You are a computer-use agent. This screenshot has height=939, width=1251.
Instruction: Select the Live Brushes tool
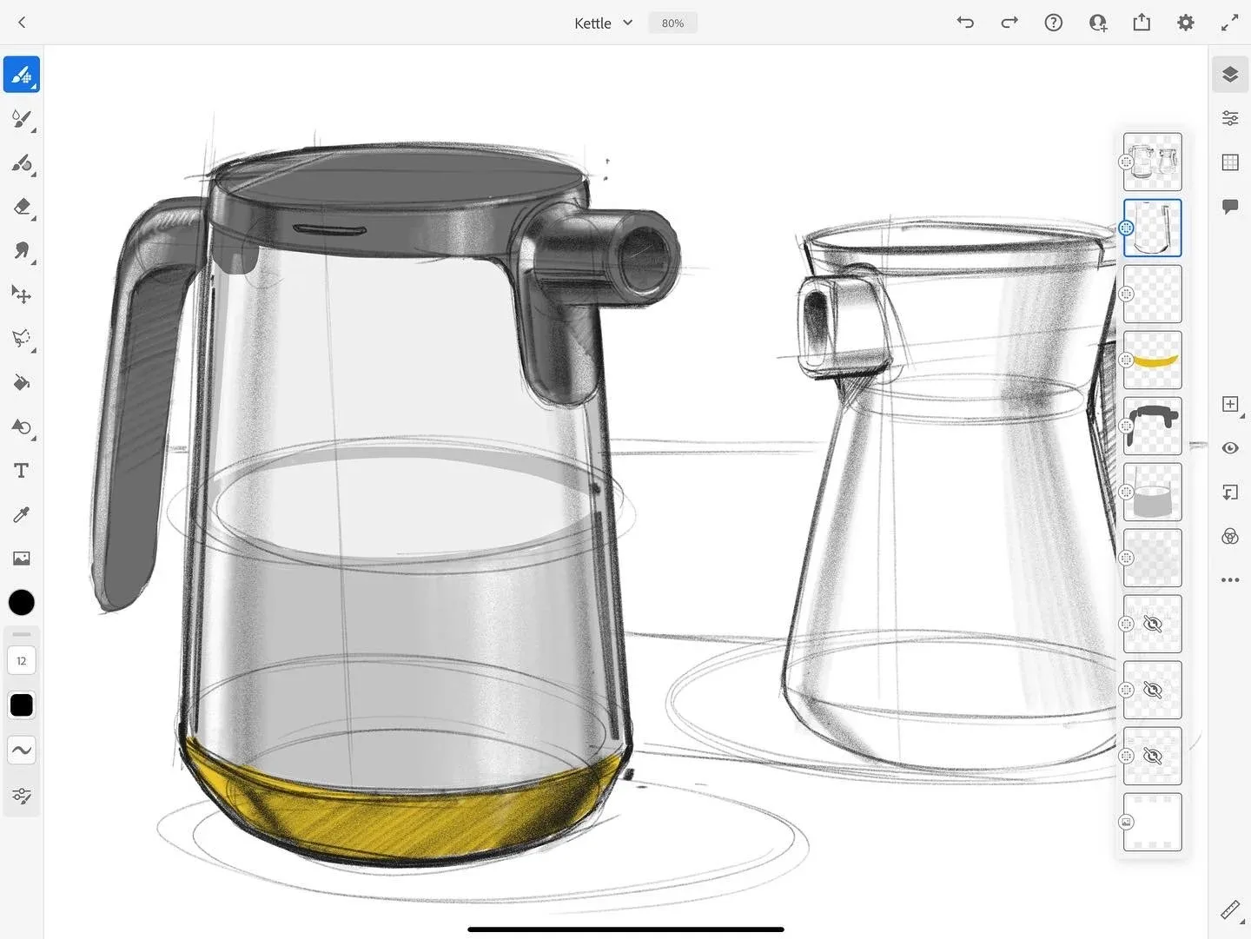(22, 119)
